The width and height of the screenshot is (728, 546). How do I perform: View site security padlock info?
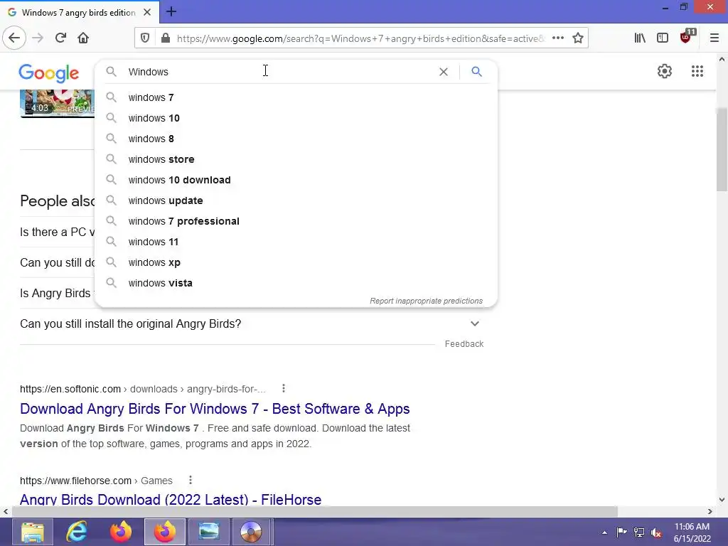[x=165, y=38]
